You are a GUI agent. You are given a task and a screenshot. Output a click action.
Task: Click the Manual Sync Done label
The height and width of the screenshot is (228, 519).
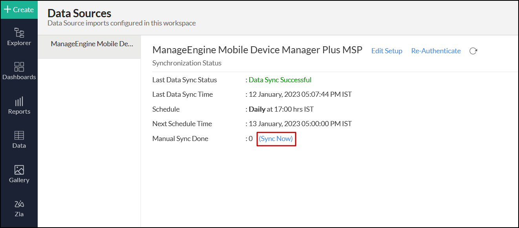point(180,139)
